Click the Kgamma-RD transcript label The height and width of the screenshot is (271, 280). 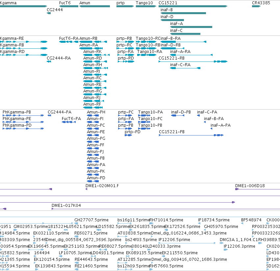(x=12, y=52)
